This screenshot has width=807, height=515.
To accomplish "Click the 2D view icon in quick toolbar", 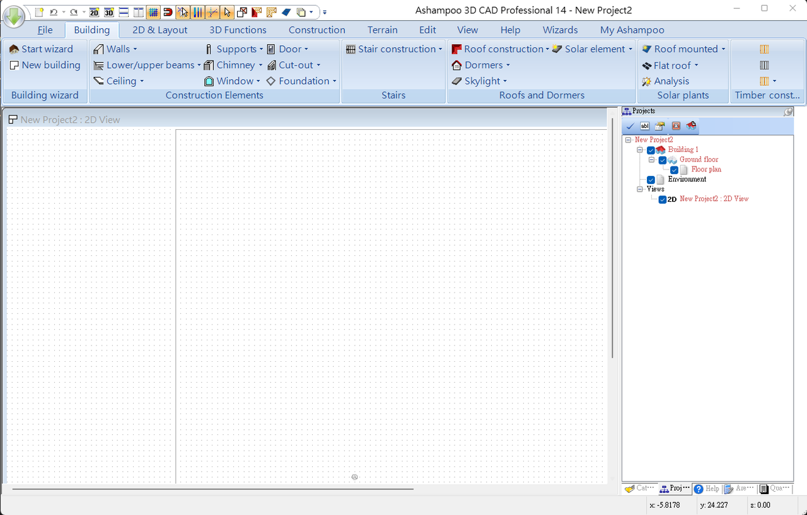I will click(94, 12).
